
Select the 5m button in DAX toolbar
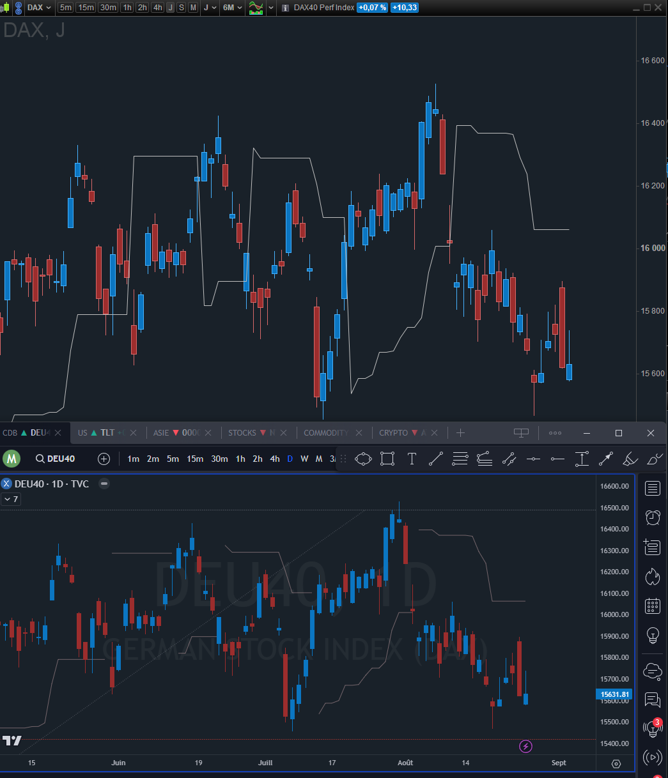66,7
